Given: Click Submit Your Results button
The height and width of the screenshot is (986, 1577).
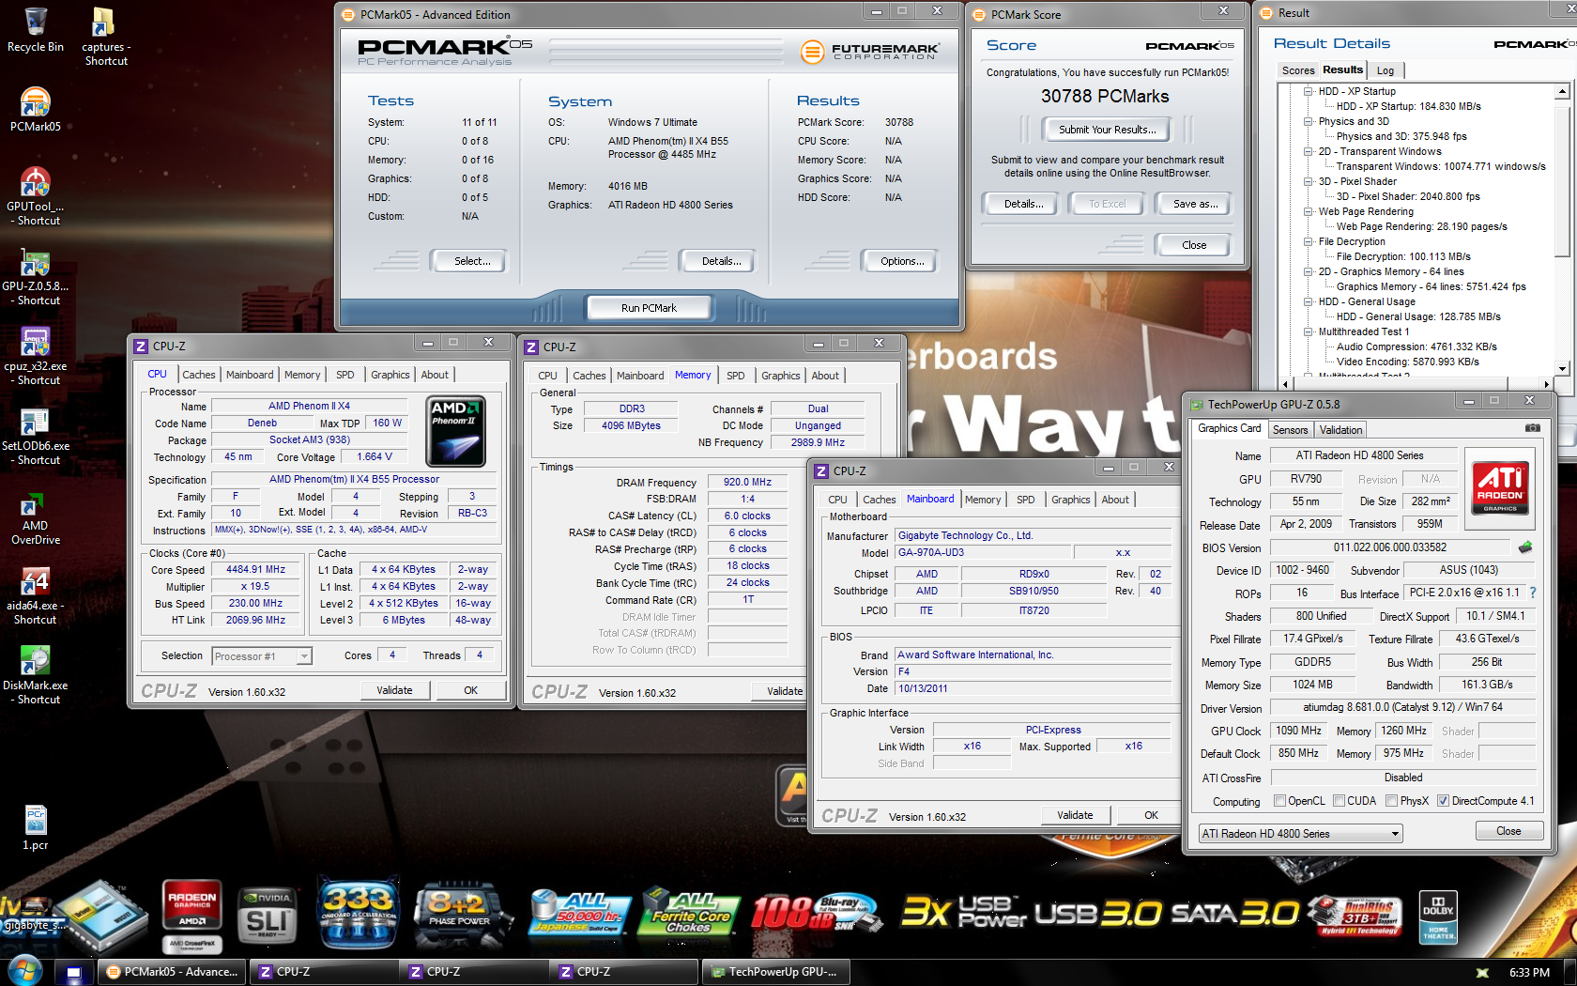Looking at the screenshot, I should (1108, 130).
